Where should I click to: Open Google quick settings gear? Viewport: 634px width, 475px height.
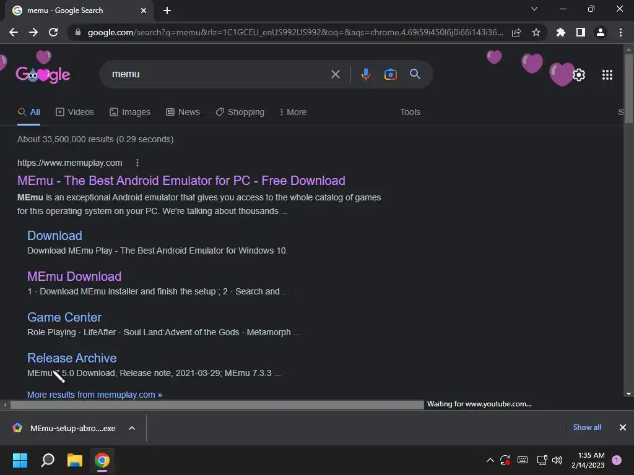579,75
